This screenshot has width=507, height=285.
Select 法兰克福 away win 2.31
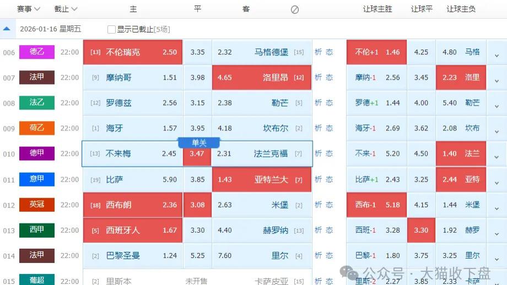(x=262, y=154)
